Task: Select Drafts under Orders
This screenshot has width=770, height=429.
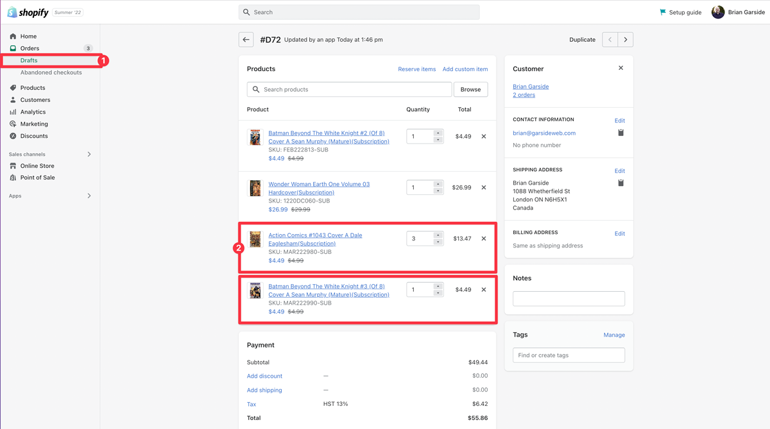Action: coord(29,60)
